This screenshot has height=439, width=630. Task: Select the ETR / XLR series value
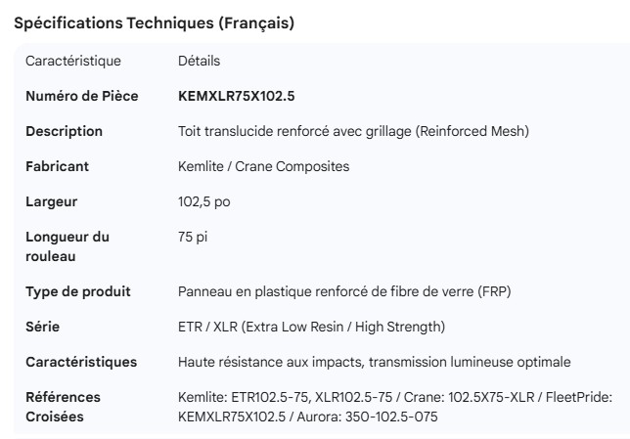(311, 327)
